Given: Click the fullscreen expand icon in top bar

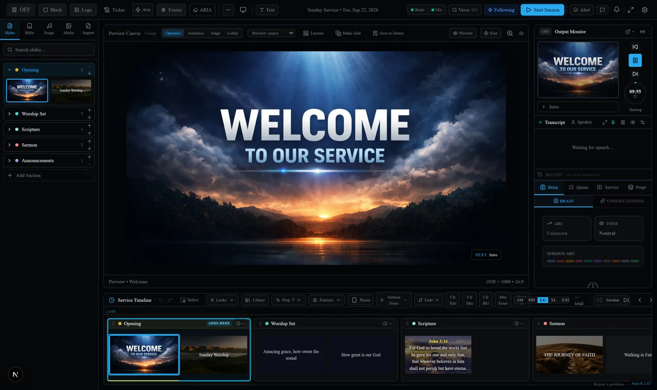Looking at the screenshot, I should click(x=631, y=10).
